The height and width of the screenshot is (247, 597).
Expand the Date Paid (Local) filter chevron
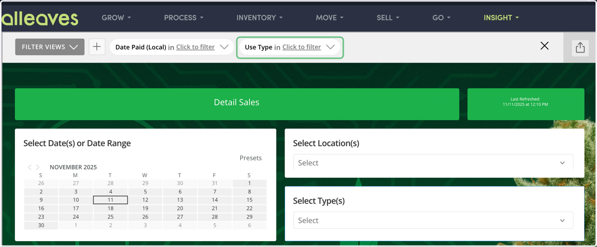224,47
